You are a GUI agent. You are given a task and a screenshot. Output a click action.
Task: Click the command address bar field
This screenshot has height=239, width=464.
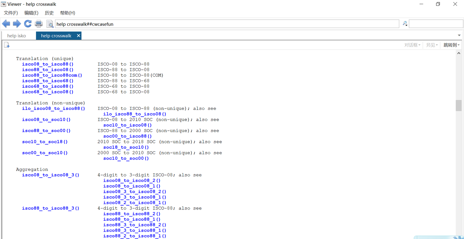click(226, 24)
